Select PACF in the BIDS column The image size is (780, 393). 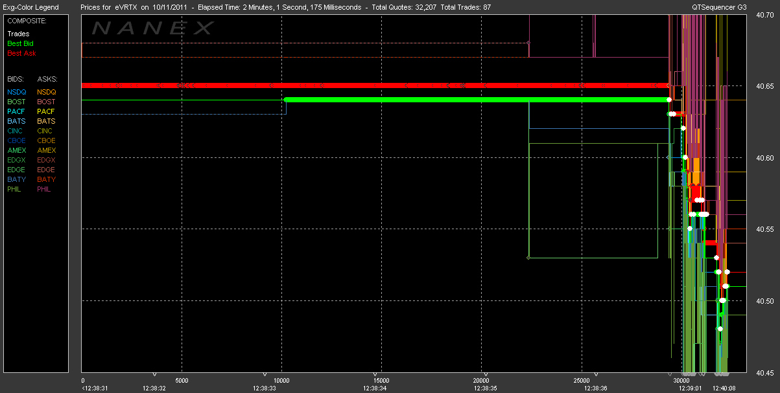click(17, 111)
